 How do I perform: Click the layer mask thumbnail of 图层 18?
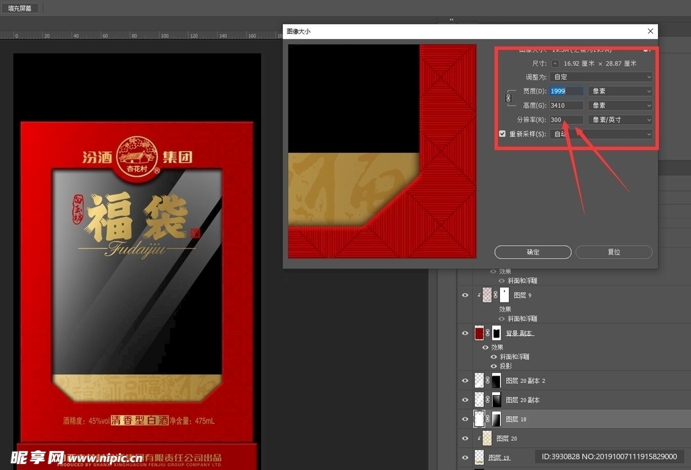coord(497,419)
